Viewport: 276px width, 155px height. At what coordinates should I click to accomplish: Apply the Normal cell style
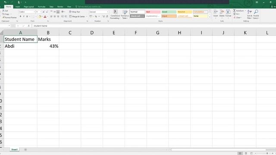(x=137, y=12)
